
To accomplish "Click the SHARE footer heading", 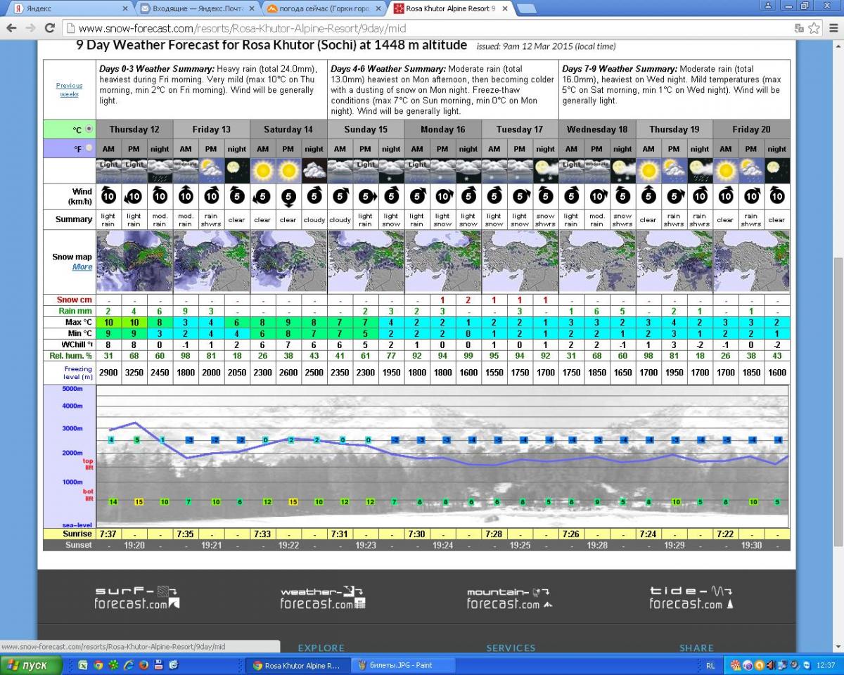I will (x=696, y=648).
